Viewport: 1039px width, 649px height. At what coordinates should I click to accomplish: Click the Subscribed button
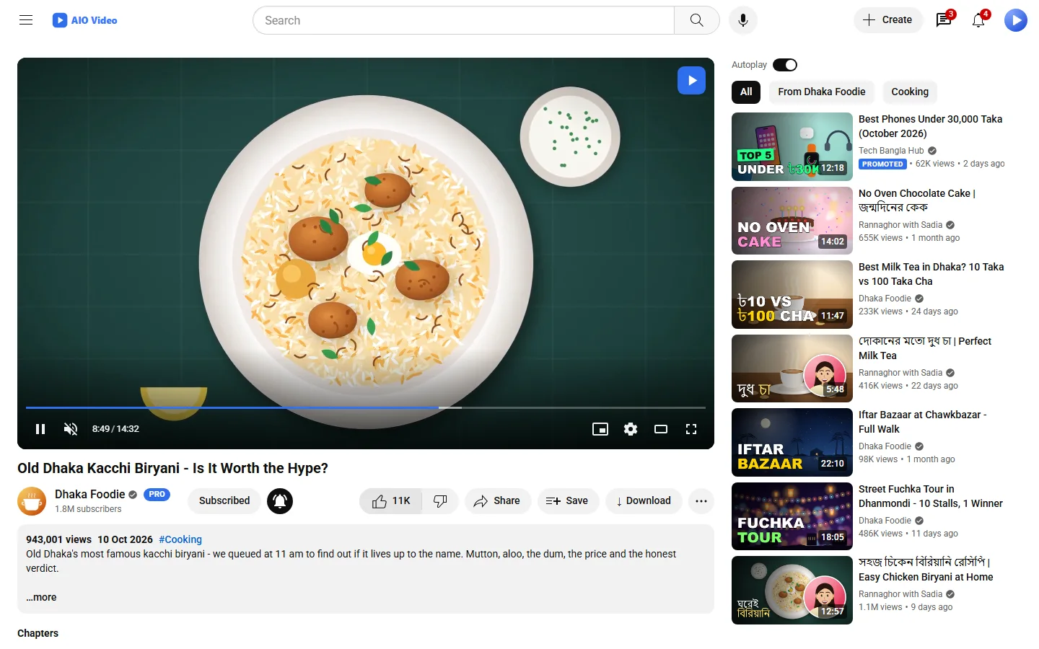click(224, 501)
